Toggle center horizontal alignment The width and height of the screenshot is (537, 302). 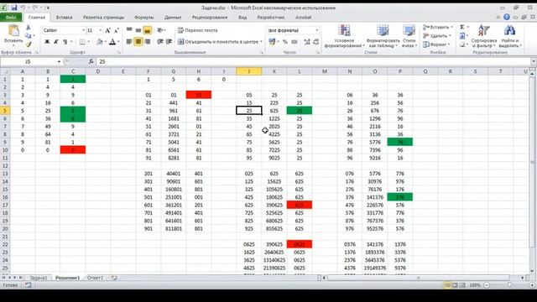(138, 42)
